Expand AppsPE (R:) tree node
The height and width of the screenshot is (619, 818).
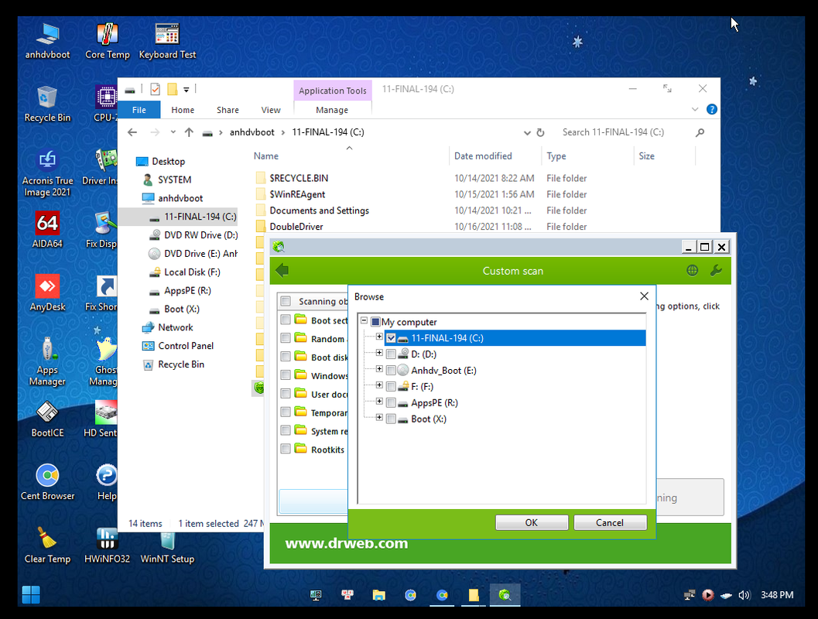tap(379, 402)
